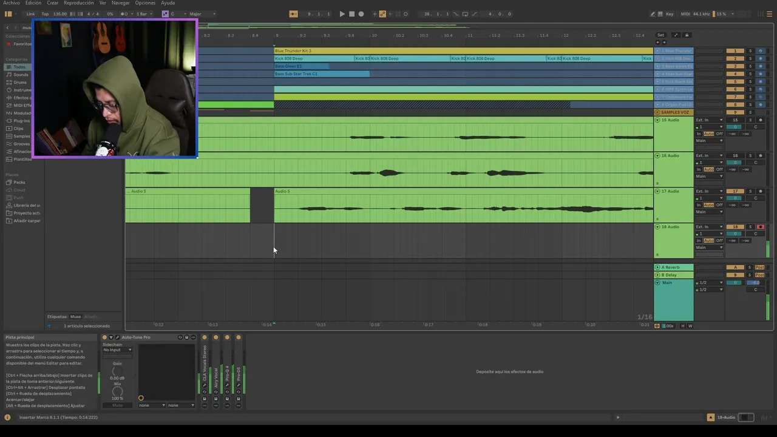Click the pencil Draw Mode icon
Screen dimensions: 777x437
(653, 14)
